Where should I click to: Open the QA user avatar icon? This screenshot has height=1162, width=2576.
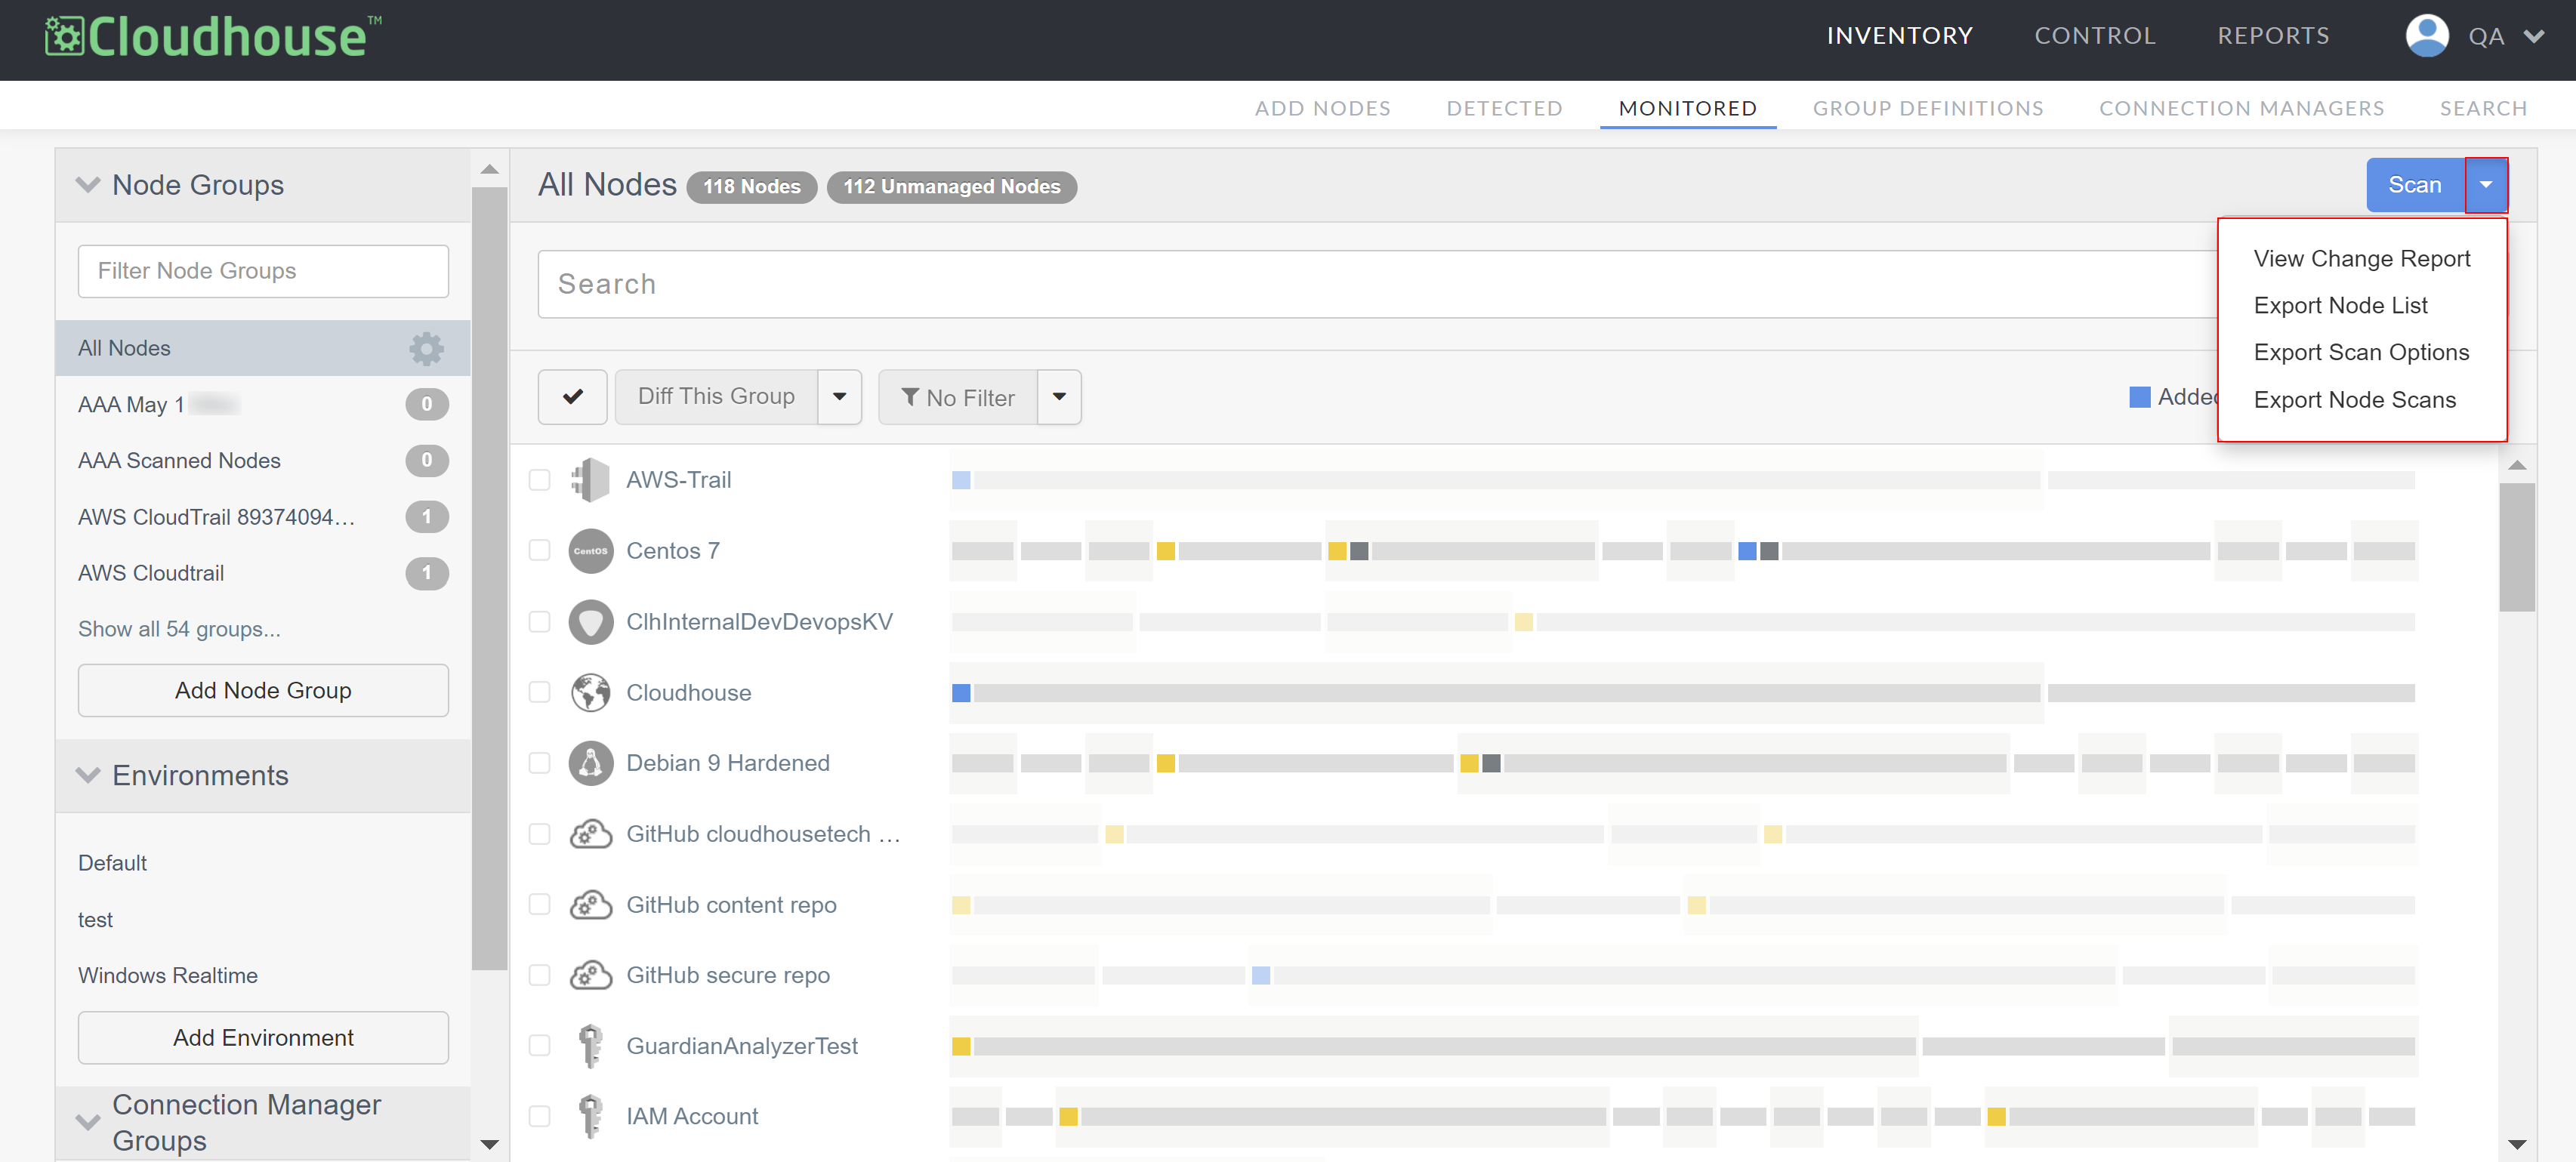click(2426, 36)
